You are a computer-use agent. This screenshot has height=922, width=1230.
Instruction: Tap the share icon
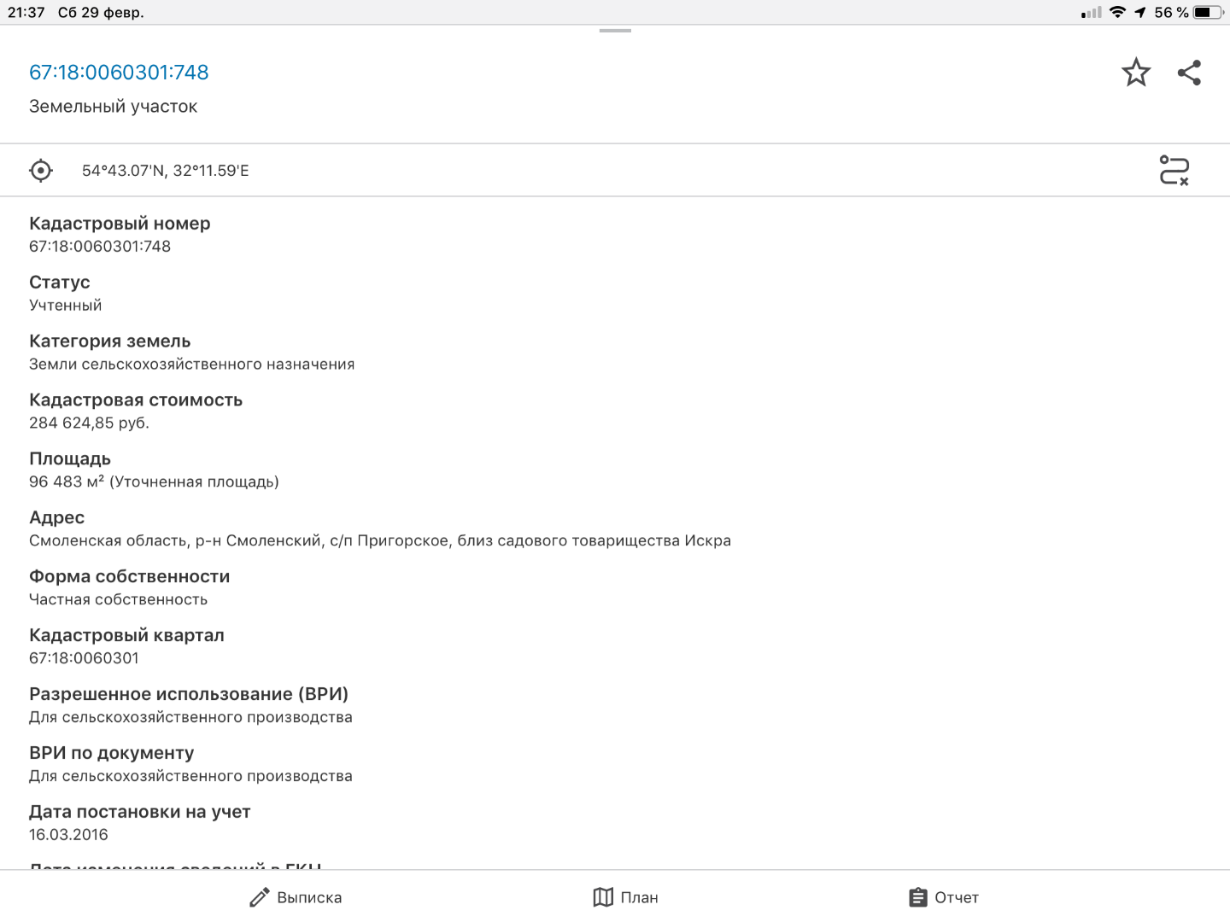(x=1189, y=73)
